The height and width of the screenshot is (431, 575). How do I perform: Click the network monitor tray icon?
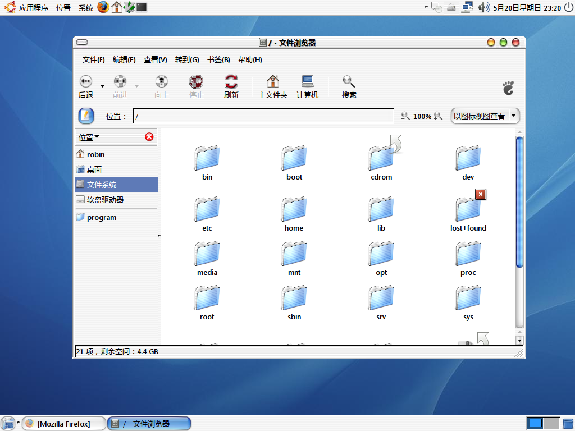(467, 7)
